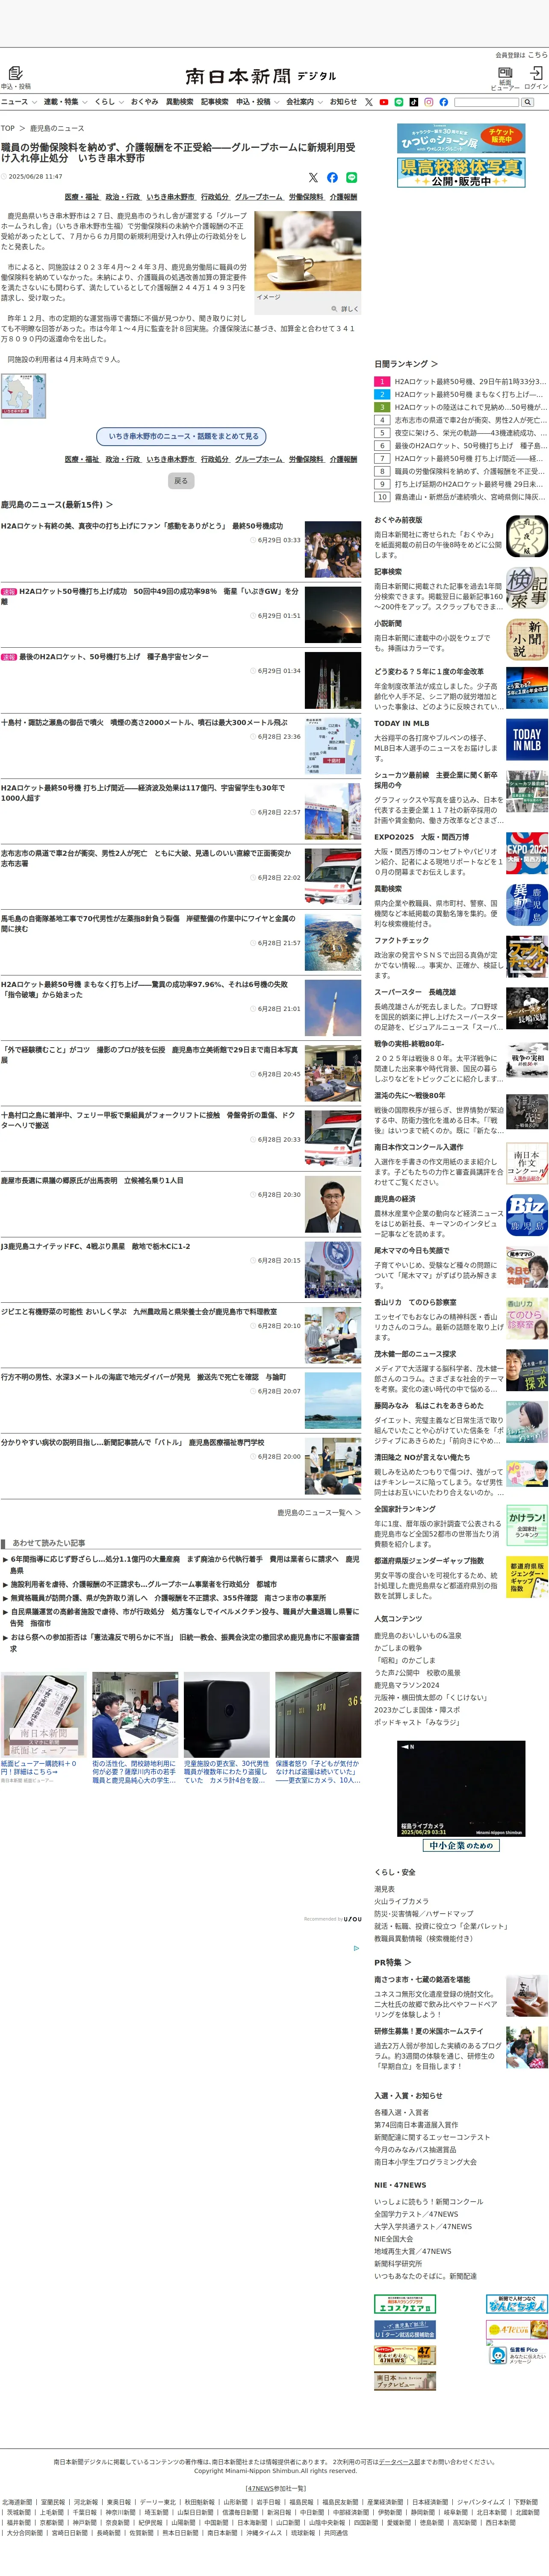
Task: Open 最後のH2Aロケット、50号機打ち上げ article
Action: [x=114, y=657]
